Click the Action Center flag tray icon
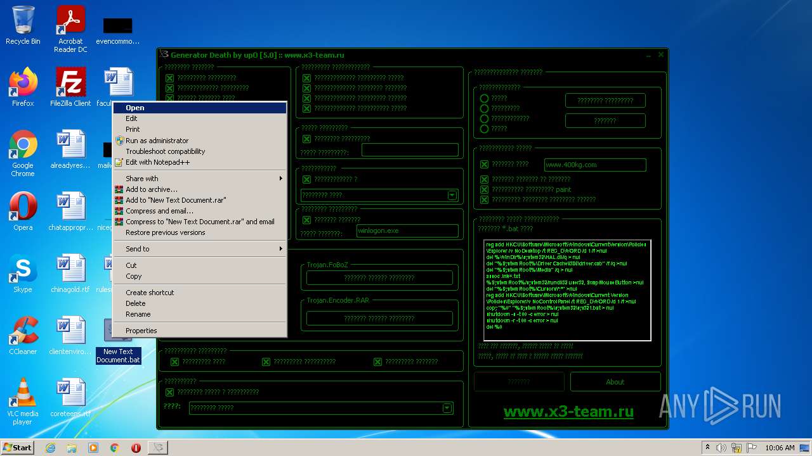Viewport: 812px width, 456px height. tap(752, 448)
